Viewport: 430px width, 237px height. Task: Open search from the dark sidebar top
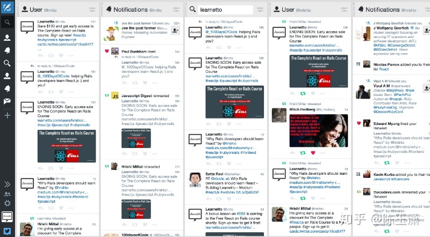7,22
